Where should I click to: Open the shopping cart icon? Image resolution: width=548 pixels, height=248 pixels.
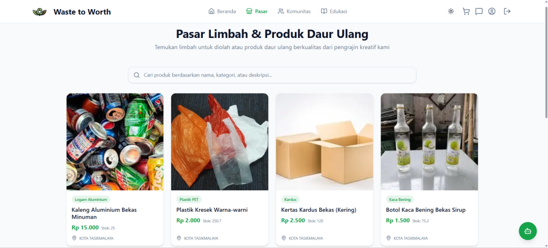coord(466,12)
